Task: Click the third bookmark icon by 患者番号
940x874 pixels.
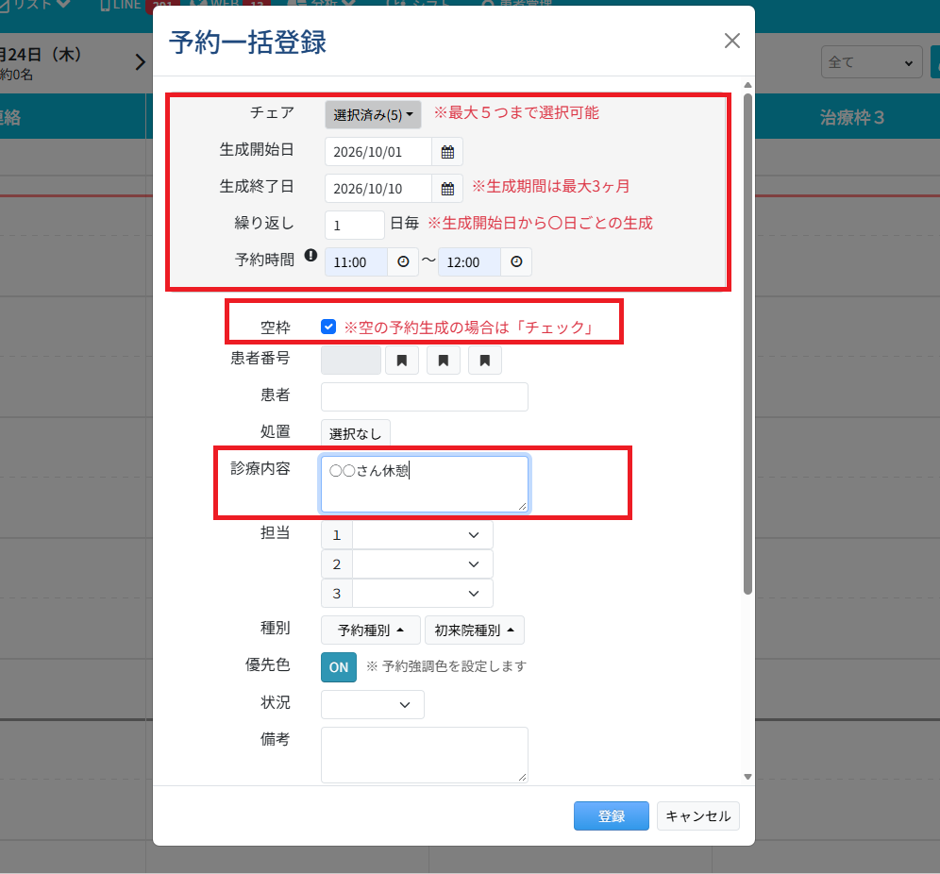Action: tap(484, 361)
